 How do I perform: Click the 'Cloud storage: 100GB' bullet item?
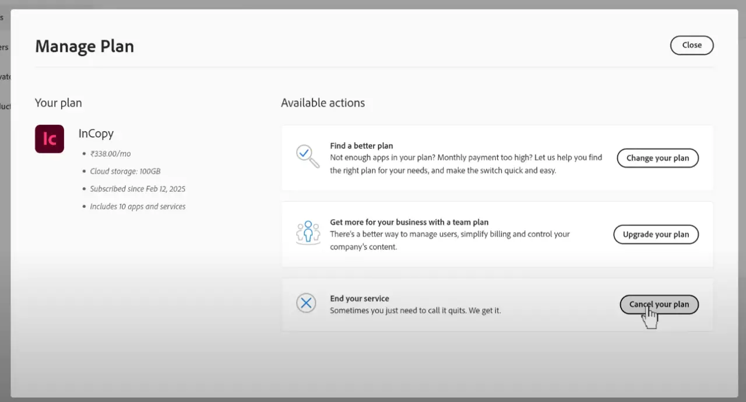[x=125, y=171]
